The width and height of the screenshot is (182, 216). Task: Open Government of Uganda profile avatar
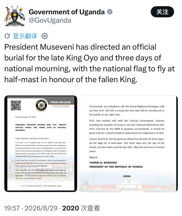tap(15, 16)
